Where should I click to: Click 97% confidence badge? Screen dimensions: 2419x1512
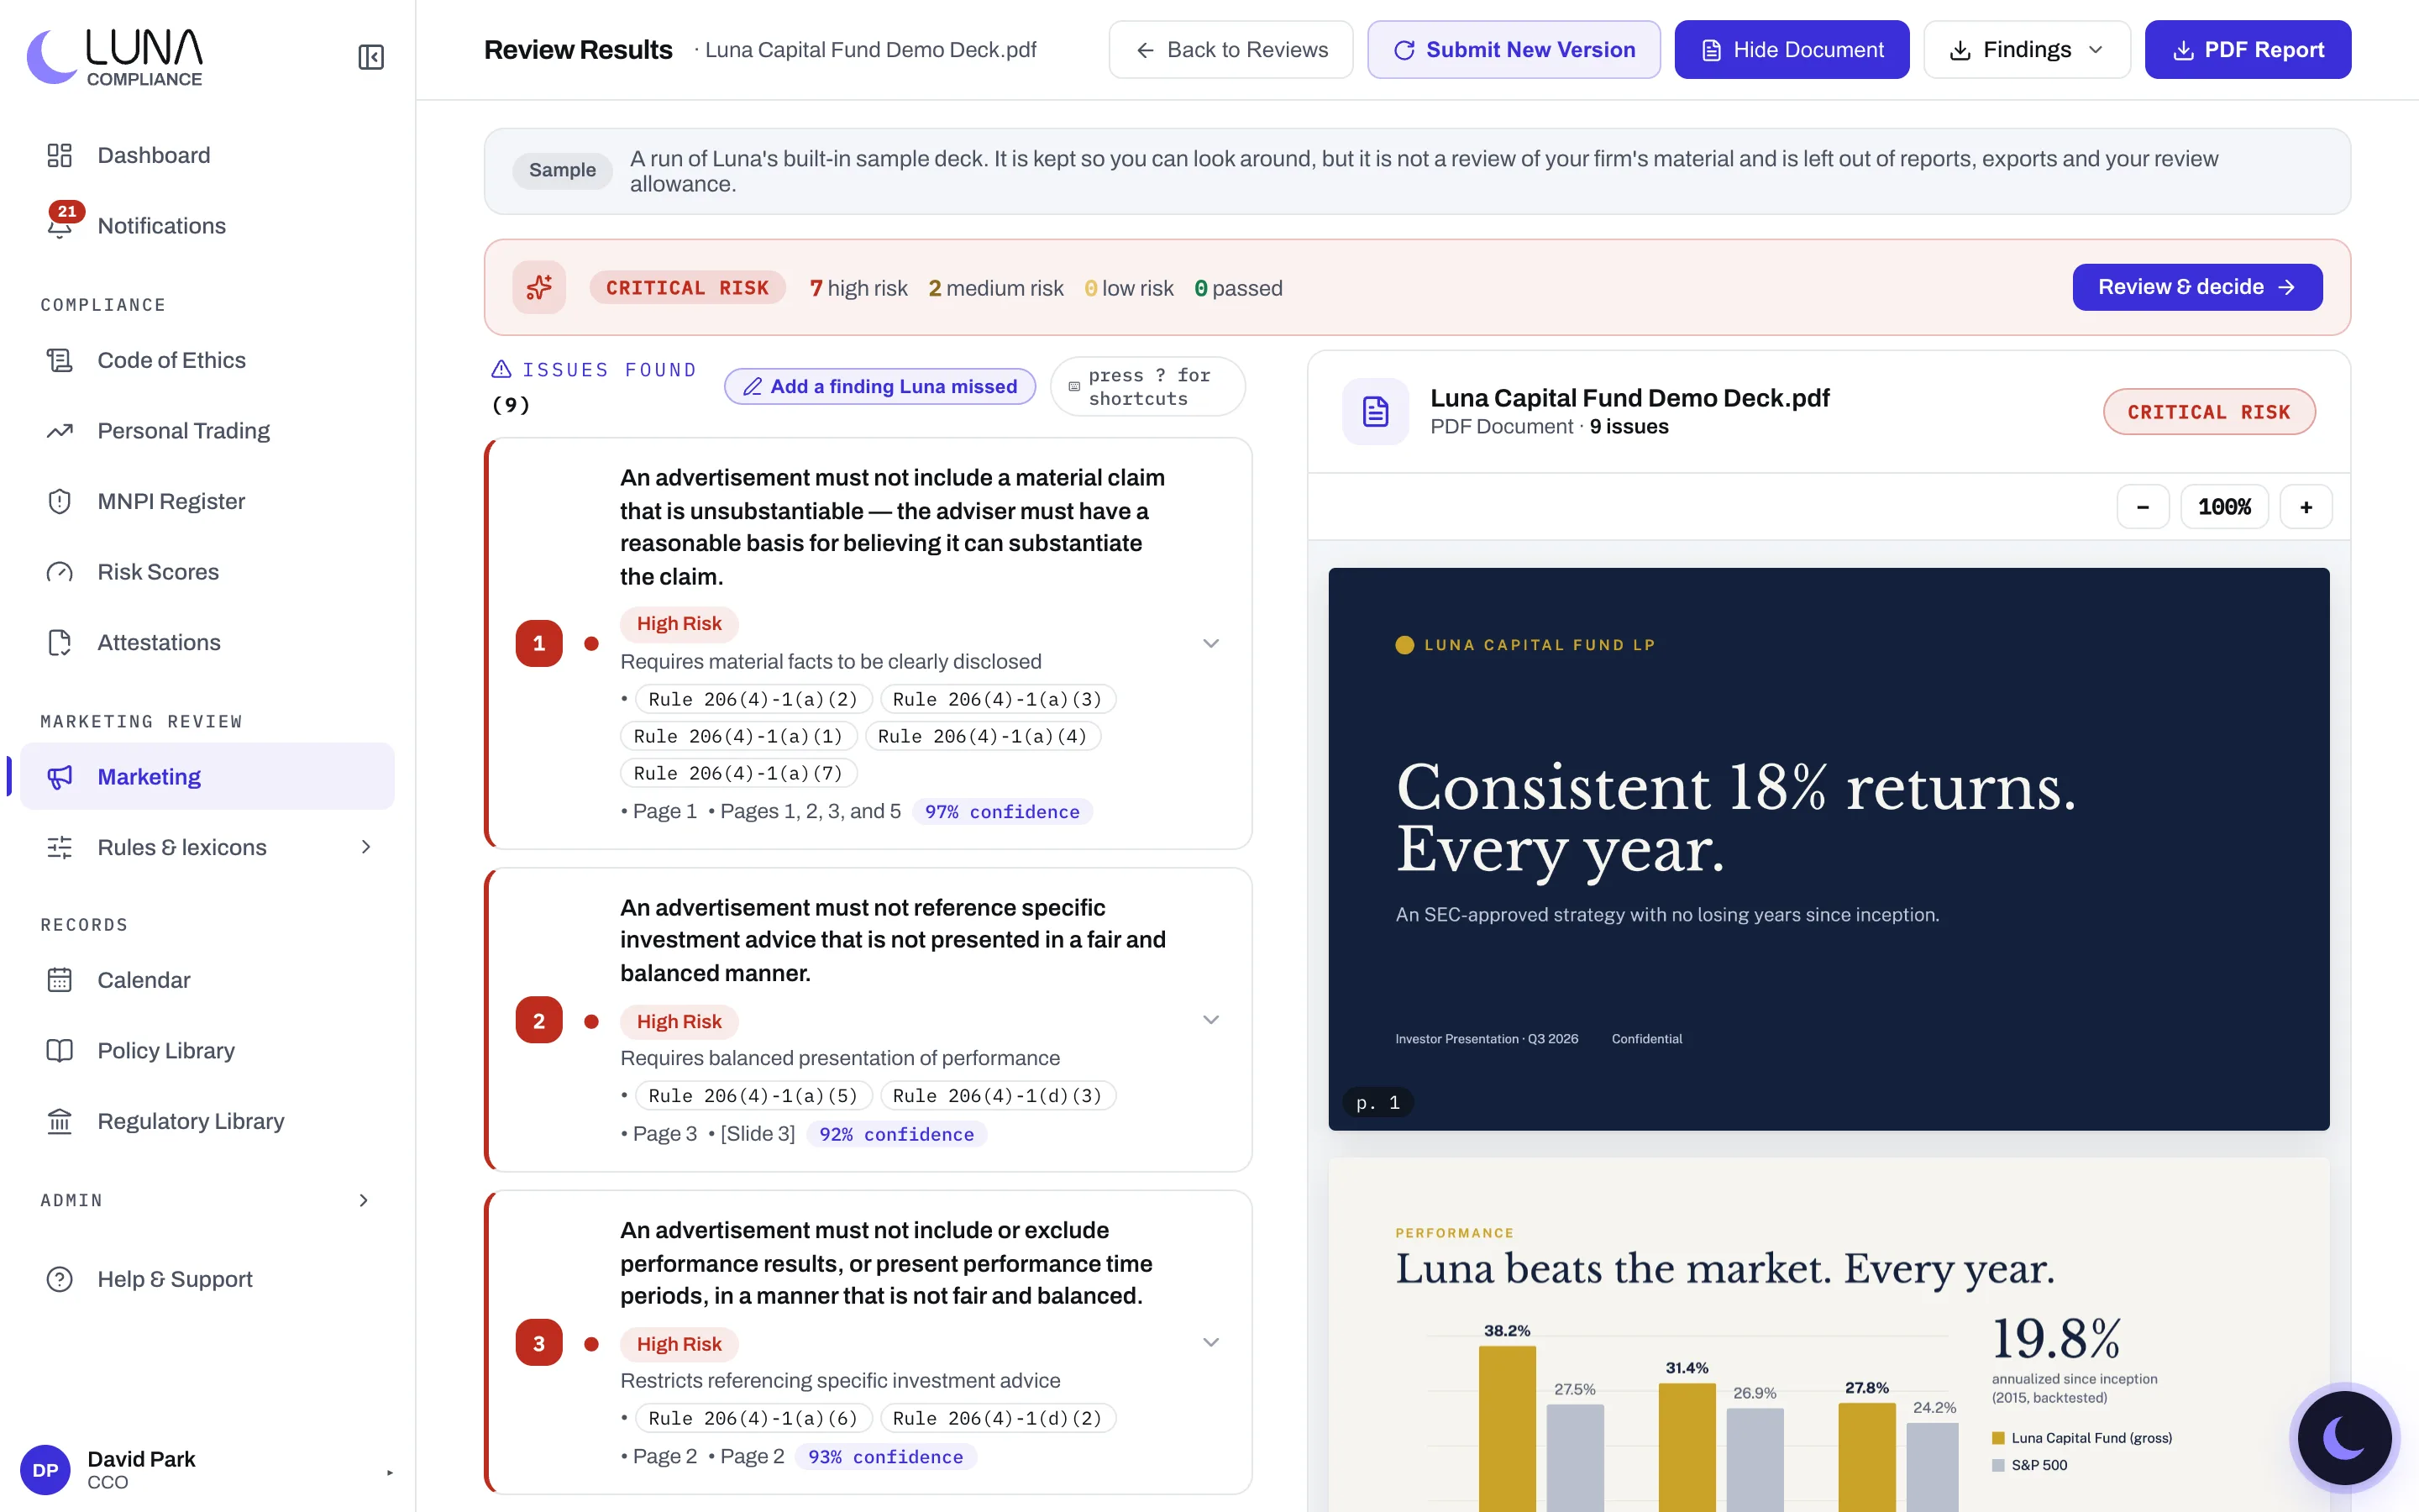point(1001,811)
